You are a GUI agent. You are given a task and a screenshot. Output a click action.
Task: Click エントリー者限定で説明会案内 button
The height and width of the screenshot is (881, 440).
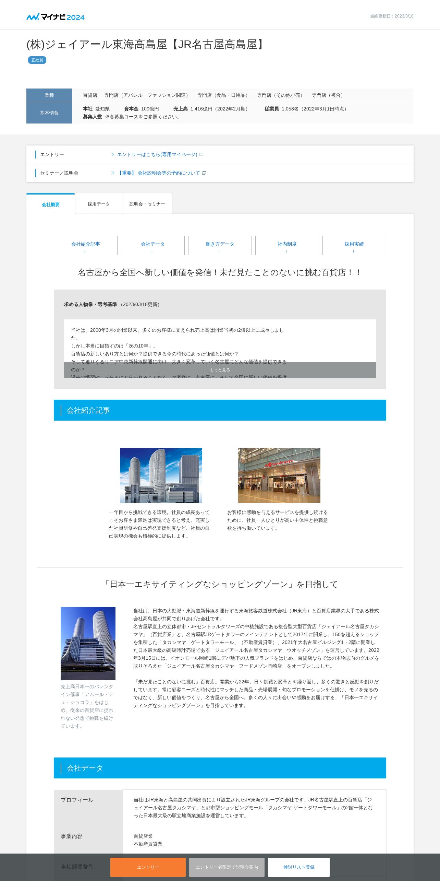point(227,867)
